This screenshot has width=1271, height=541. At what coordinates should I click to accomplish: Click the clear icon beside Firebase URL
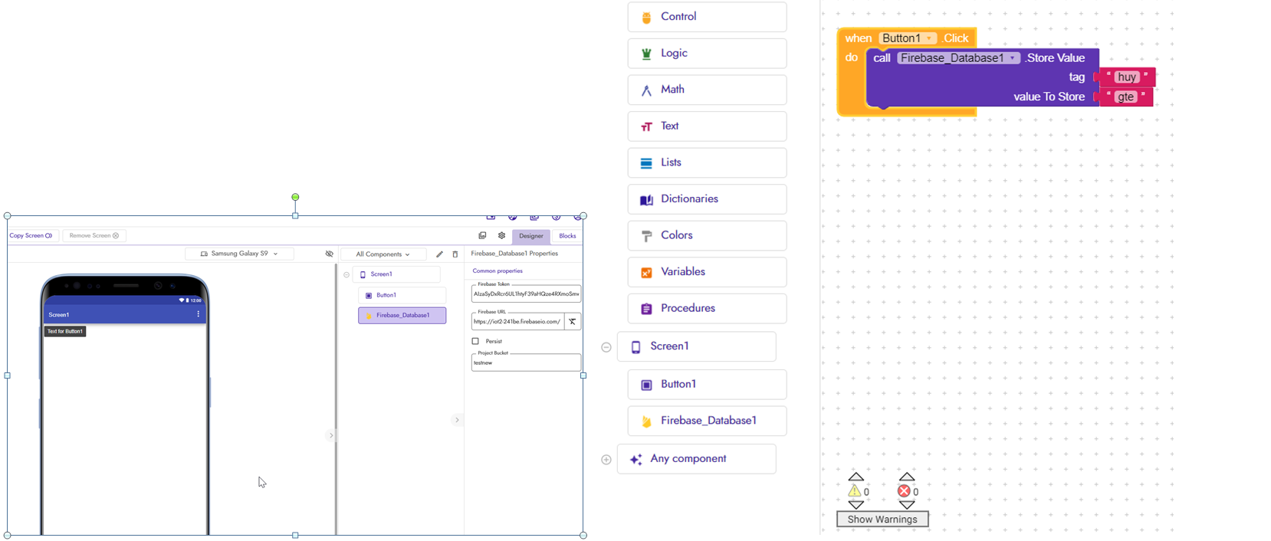point(573,322)
